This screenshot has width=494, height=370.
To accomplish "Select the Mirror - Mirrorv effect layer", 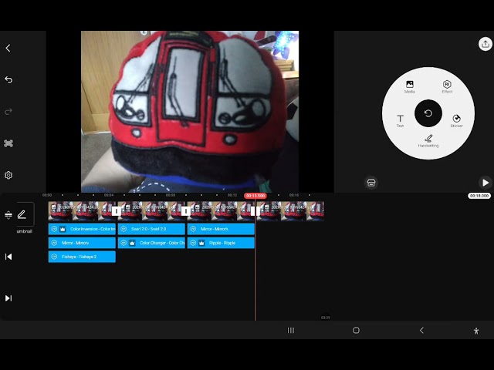I will coord(82,243).
